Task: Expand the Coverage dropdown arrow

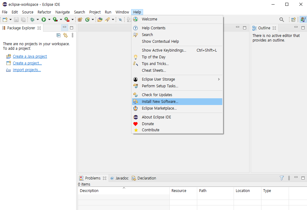Action: 61,20
